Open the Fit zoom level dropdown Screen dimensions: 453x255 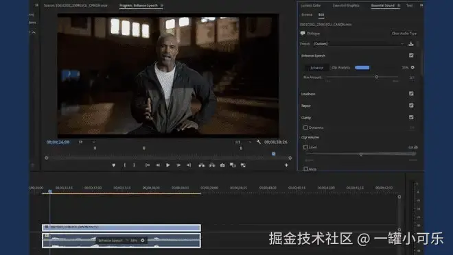pos(86,142)
